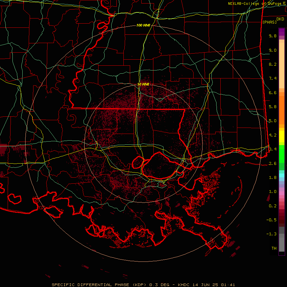Click the TH label on the color scale

[274, 248]
